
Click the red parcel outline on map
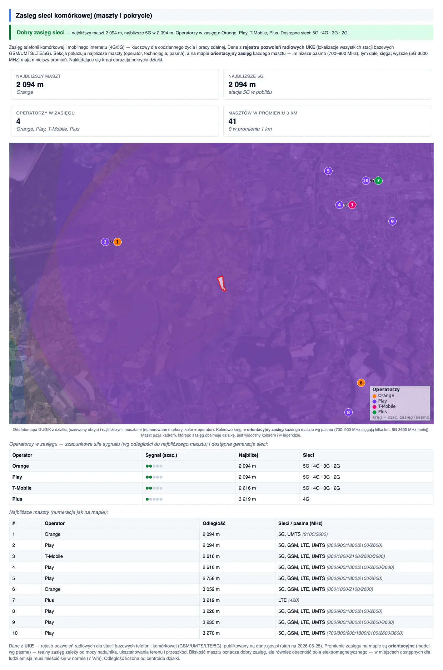222,284
